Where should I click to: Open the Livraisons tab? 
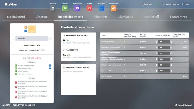(125, 17)
